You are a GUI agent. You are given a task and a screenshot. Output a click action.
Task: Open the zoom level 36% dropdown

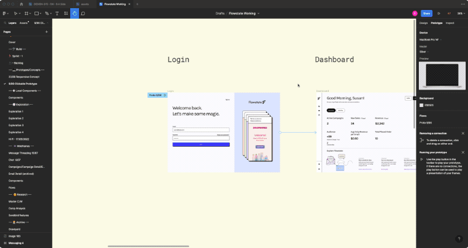pyautogui.click(x=461, y=13)
